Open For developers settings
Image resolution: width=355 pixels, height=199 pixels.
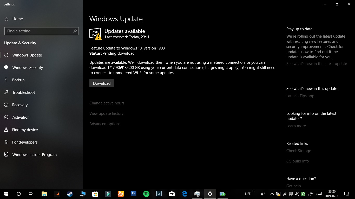tap(42, 142)
